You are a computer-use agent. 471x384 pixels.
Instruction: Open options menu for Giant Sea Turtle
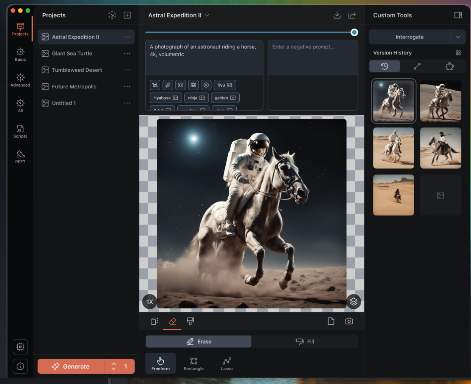127,54
